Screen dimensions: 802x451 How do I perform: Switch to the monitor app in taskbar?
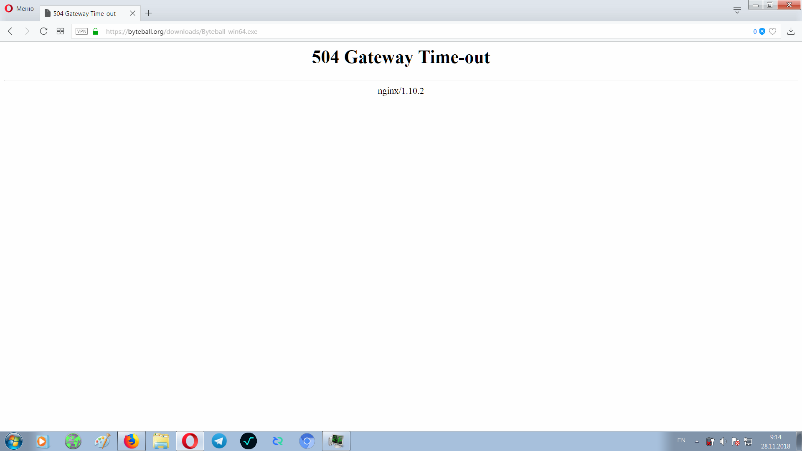(336, 441)
